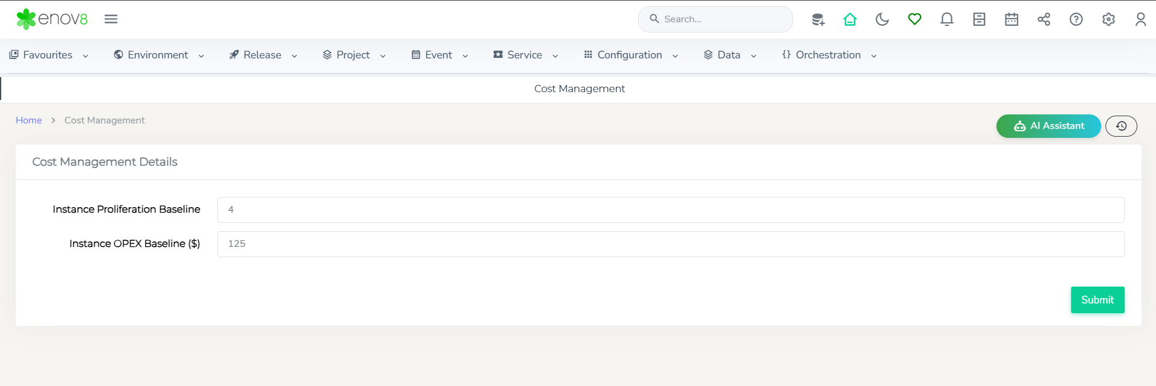
Task: Toggle the hamburger sidebar menu
Action: 111,19
